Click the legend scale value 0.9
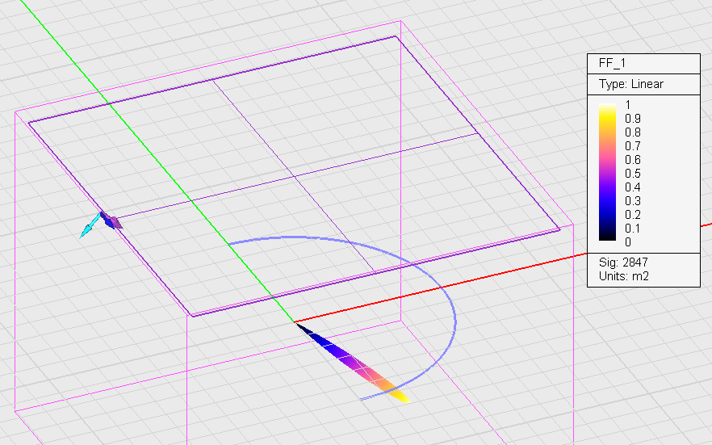The height and width of the screenshot is (445, 712). coord(633,119)
